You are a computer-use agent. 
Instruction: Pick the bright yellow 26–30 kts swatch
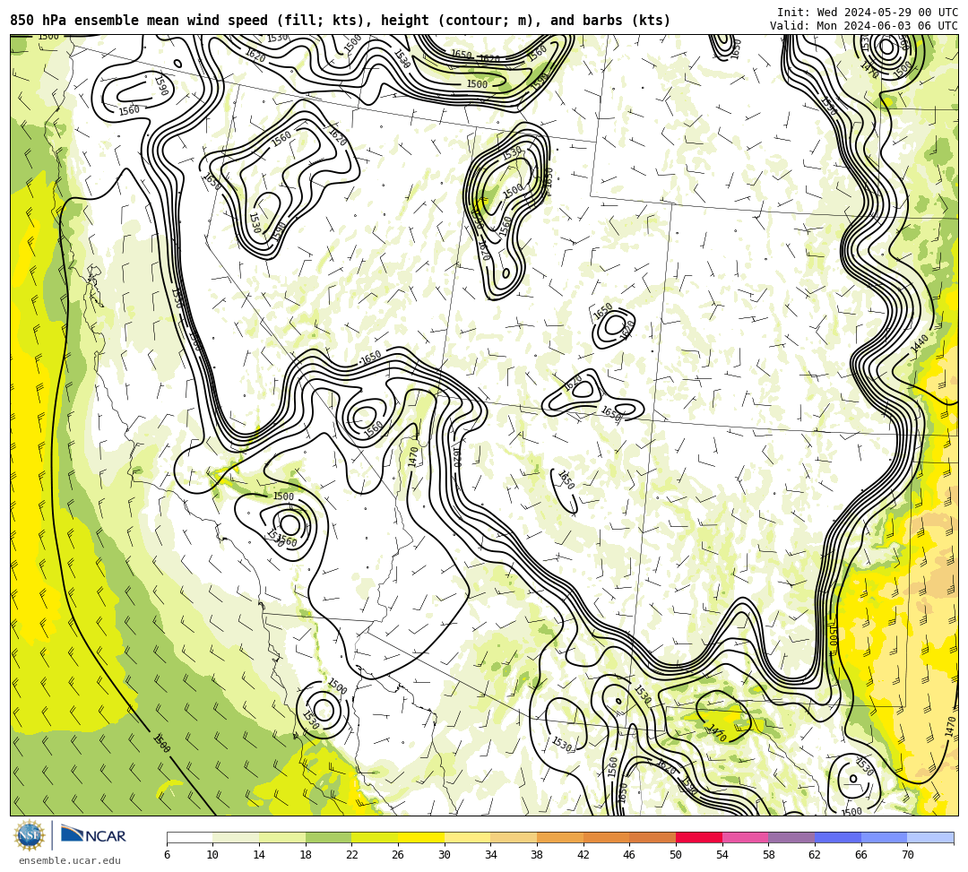click(421, 837)
